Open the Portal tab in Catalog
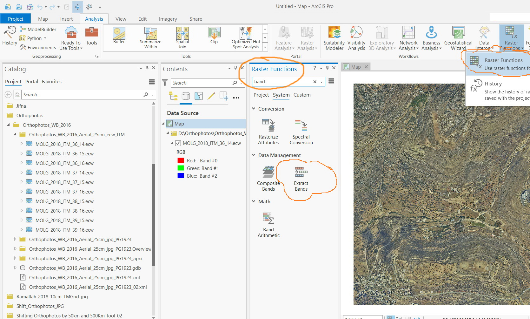530x319 pixels. [32, 82]
